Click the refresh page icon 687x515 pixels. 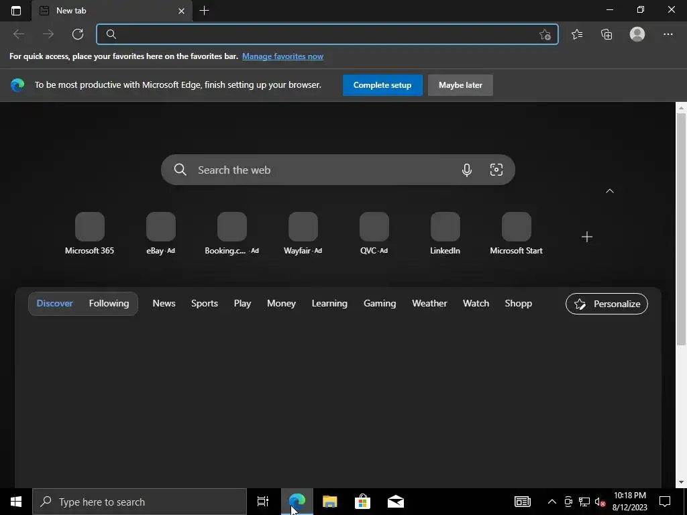pos(78,34)
